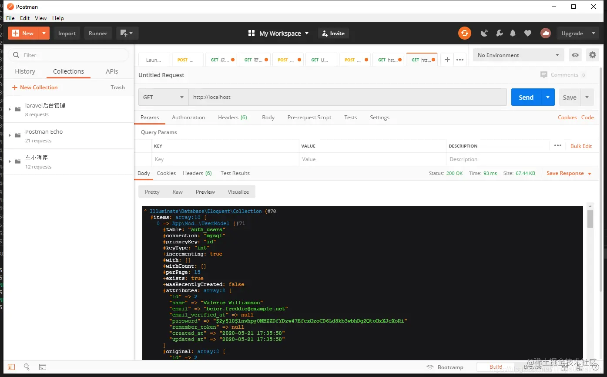Open the New button dropdown arrow
This screenshot has height=377, width=607.
[x=44, y=33]
